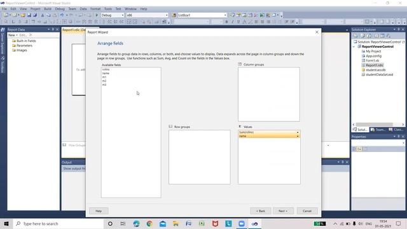Open the Debug menu

pyautogui.click(x=60, y=9)
